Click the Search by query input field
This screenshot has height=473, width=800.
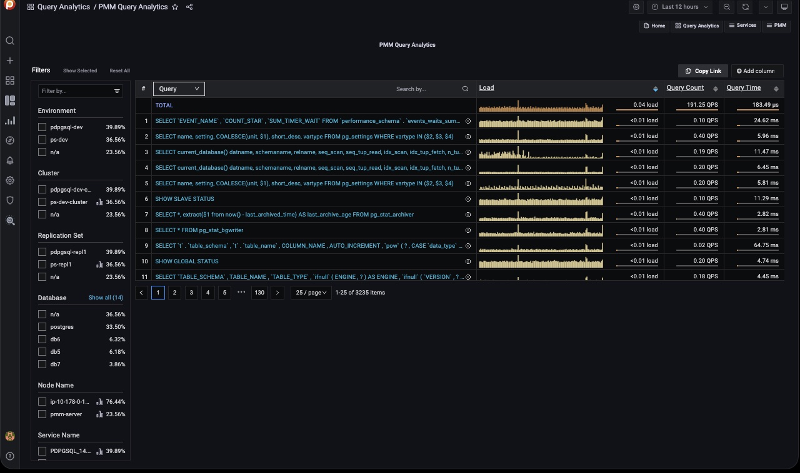pos(427,89)
